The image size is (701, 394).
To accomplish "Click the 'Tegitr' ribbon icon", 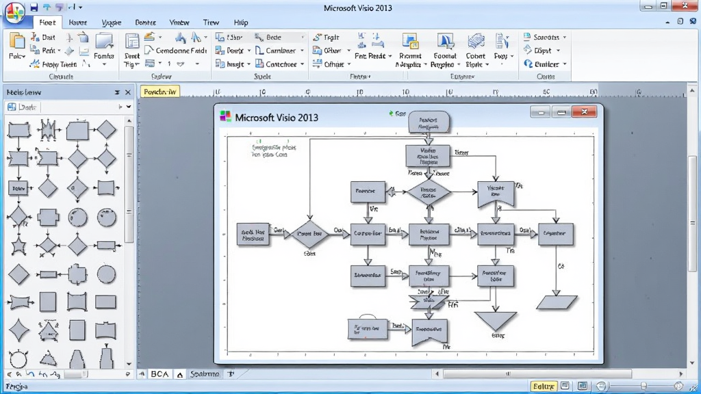I will pos(318,37).
